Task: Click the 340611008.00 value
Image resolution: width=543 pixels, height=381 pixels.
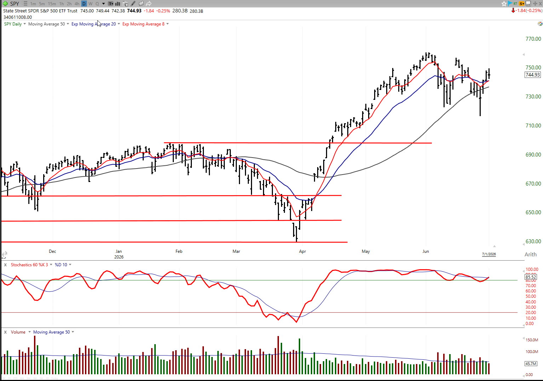Action: (18, 17)
